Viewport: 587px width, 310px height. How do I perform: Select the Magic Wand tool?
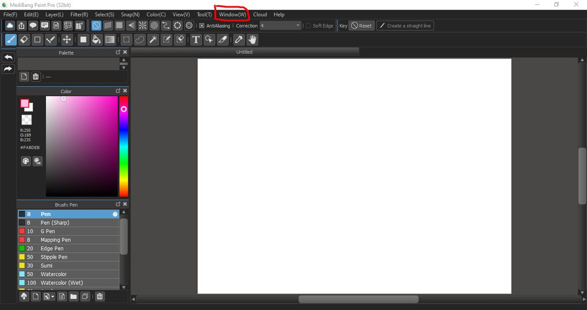[x=153, y=40]
